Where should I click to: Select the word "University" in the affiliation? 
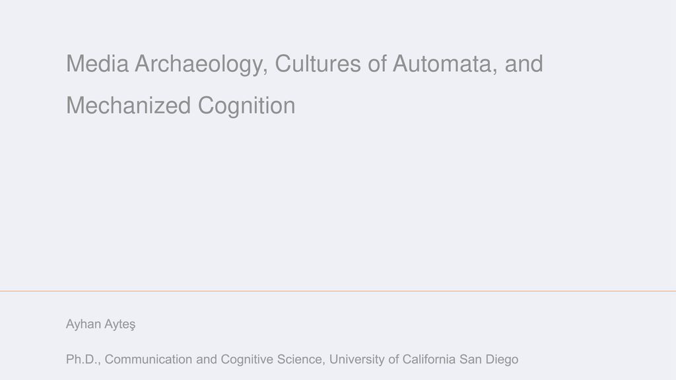click(357, 360)
